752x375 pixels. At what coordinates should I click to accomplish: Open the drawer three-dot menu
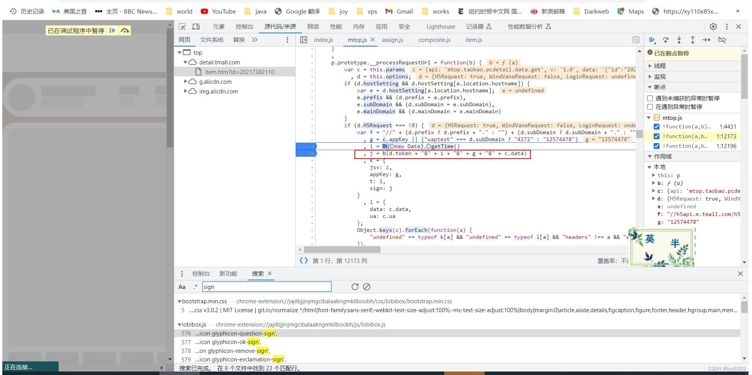coord(182,274)
